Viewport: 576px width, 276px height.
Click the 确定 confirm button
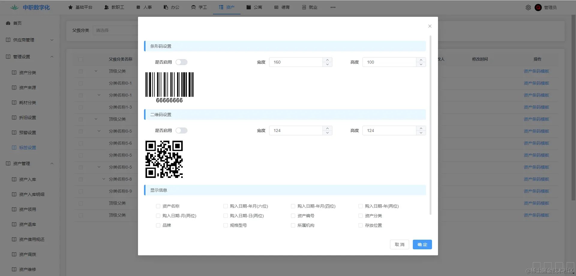(x=422, y=244)
